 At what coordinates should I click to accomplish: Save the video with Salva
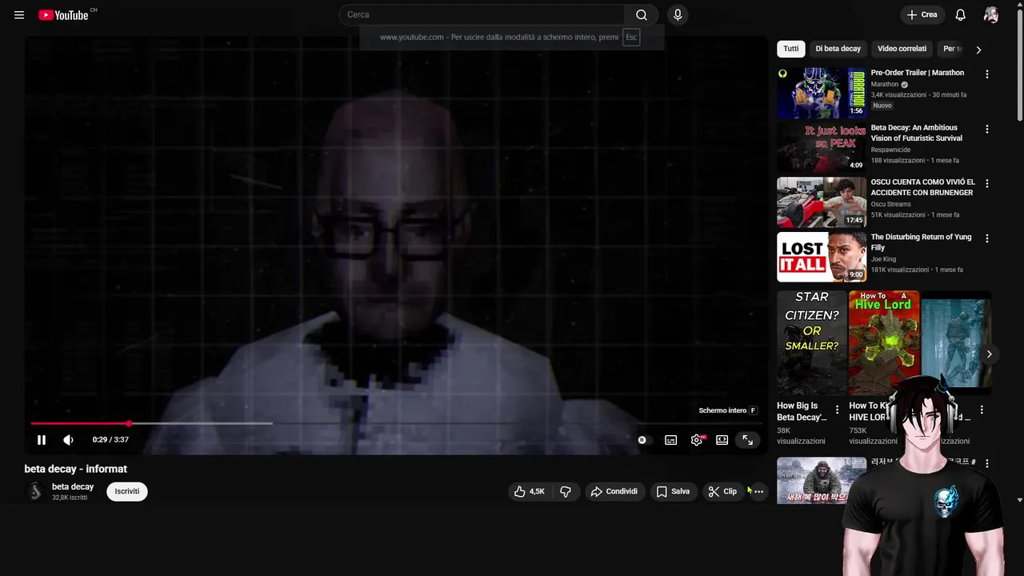tap(673, 491)
